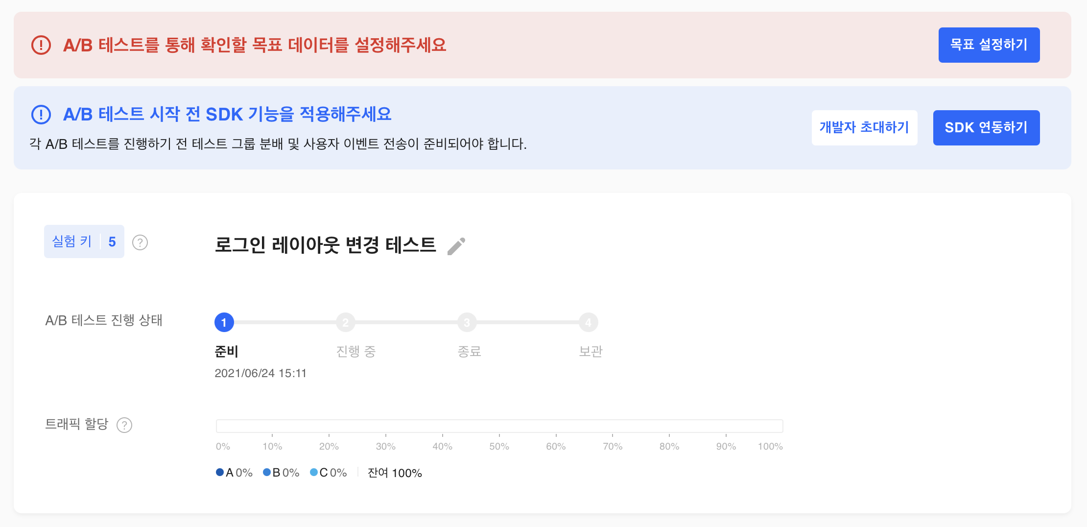Click the 실험 키 5 badge
The image size is (1087, 527).
(84, 241)
